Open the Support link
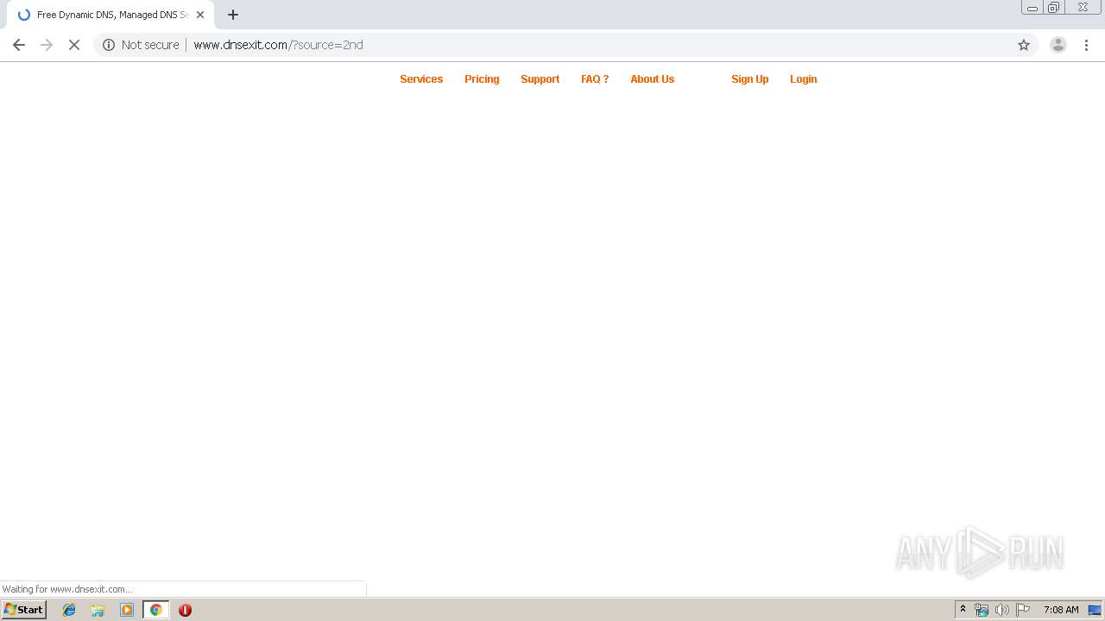 (x=540, y=78)
